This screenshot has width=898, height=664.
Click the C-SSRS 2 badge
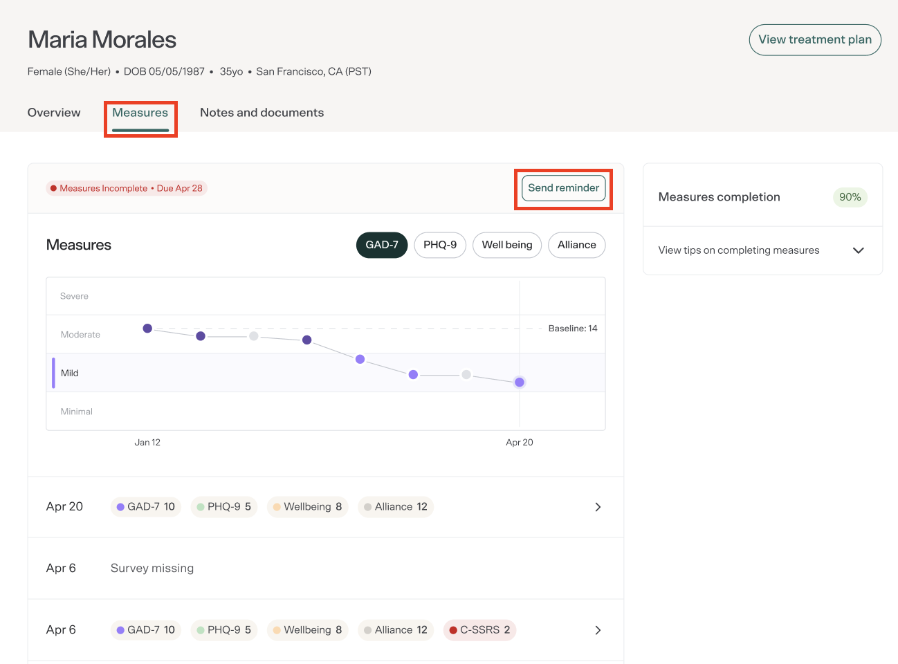pos(480,630)
